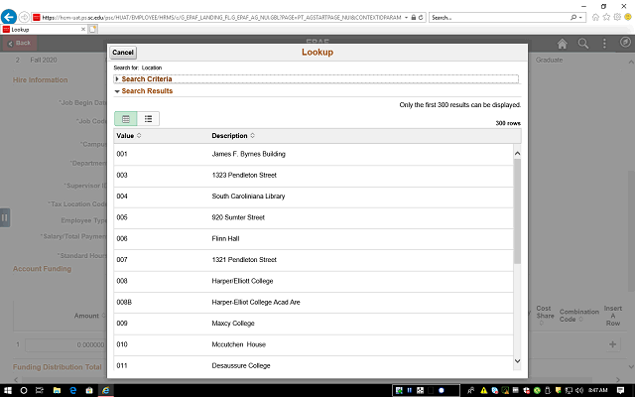This screenshot has width=635, height=397.
Task: Open a new browser tab
Action: coord(92,29)
